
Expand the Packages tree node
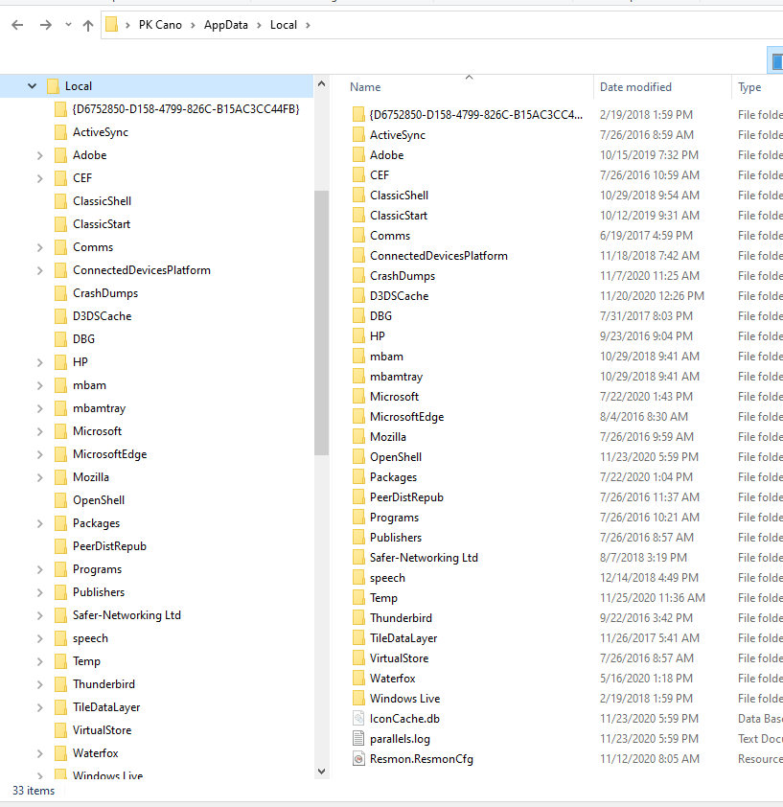pyautogui.click(x=39, y=524)
